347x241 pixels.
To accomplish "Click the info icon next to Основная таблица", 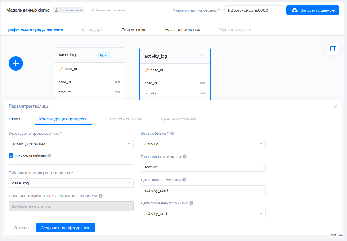I will (50, 156).
